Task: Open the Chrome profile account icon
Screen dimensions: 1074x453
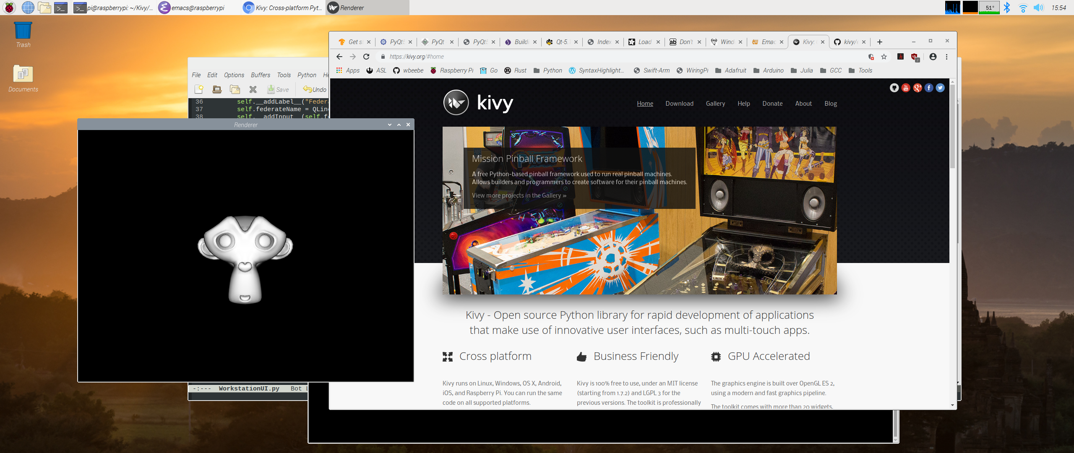Action: [x=933, y=57]
